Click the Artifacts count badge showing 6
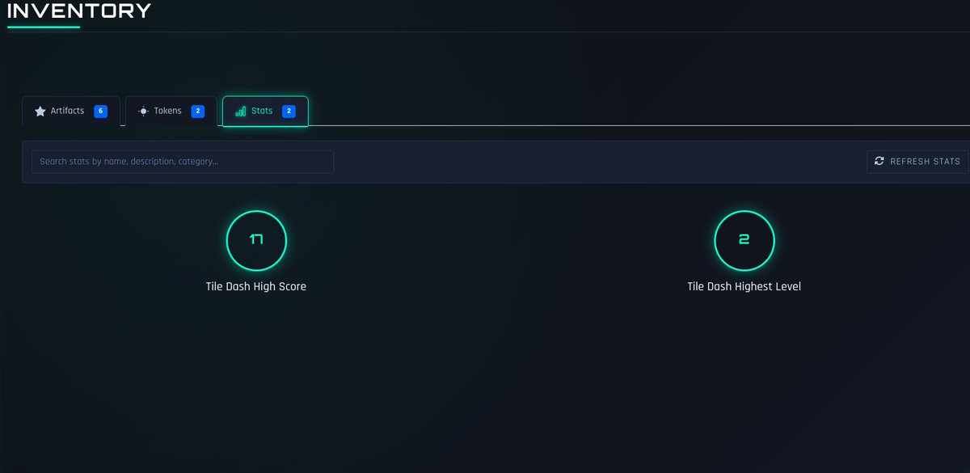This screenshot has width=970, height=473. [x=101, y=112]
